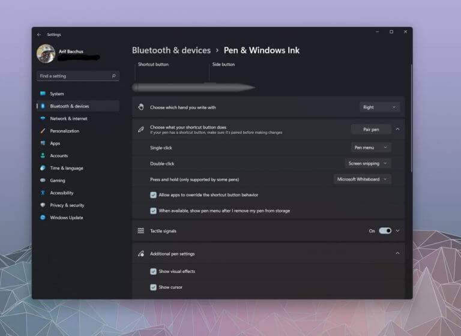The height and width of the screenshot is (336, 461).
Task: Click the user profile avatar
Action: (x=46, y=53)
